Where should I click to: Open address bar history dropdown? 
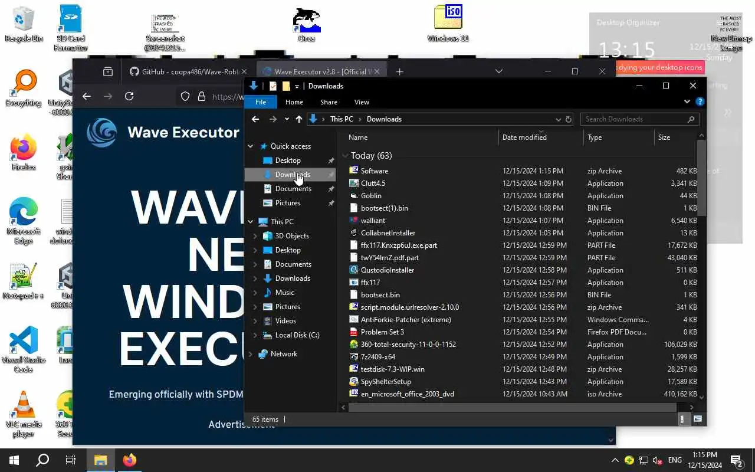pos(558,119)
